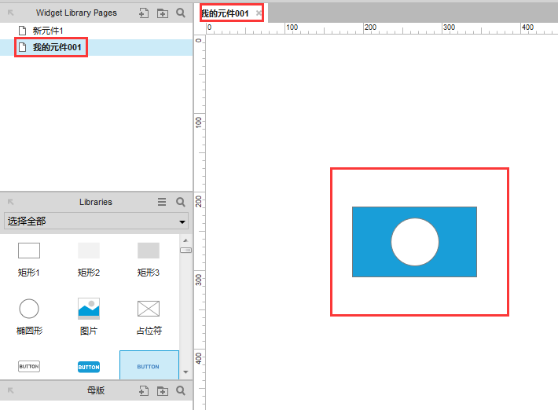Image resolution: width=558 pixels, height=410 pixels.
Task: Open the Libraries hamburger options menu
Action: (162, 202)
